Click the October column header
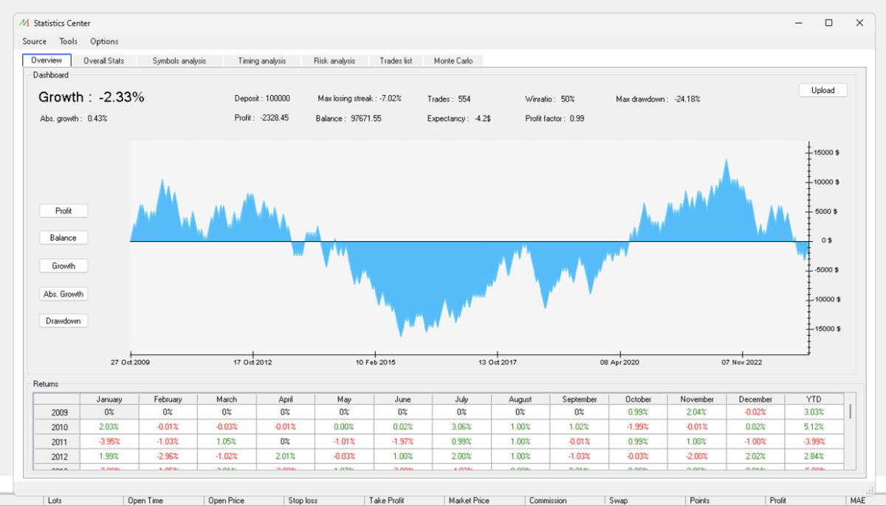The image size is (886, 506). click(x=638, y=399)
